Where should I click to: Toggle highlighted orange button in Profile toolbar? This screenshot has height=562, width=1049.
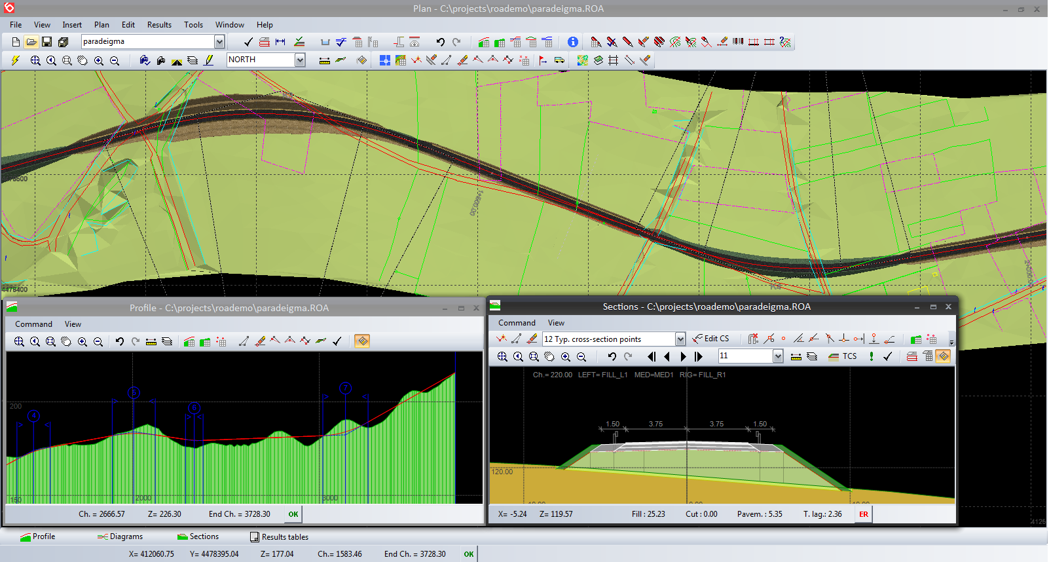tap(362, 341)
